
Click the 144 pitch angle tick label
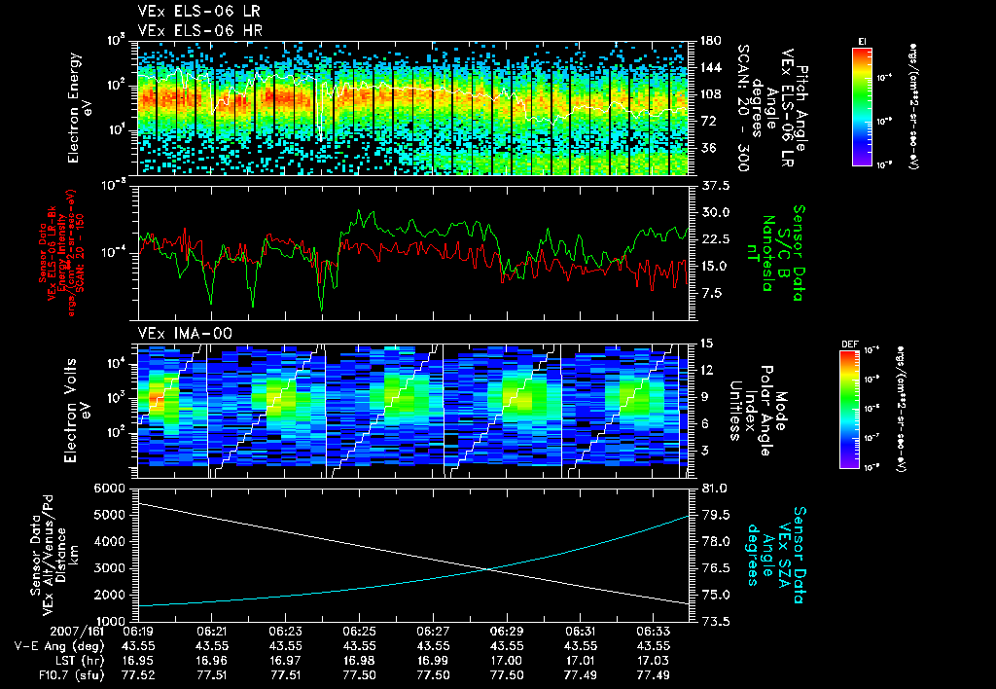(711, 67)
